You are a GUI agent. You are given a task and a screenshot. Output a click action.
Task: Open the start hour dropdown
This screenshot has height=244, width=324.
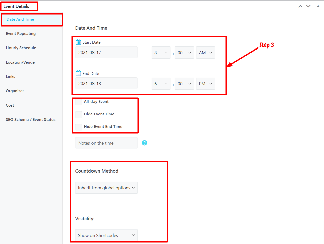[161, 53]
